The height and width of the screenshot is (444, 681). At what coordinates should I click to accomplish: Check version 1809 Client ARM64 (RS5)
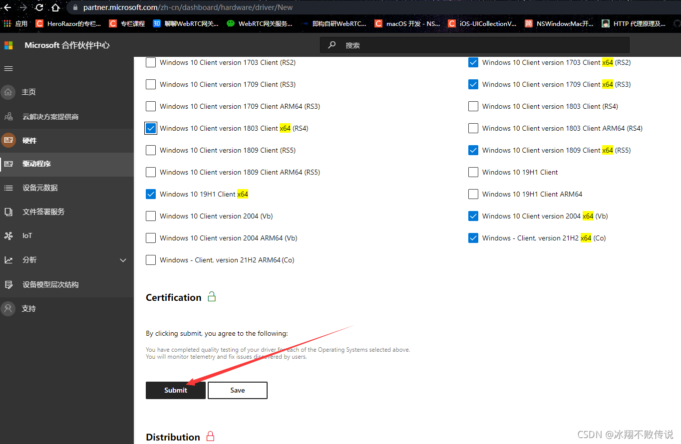tap(151, 172)
